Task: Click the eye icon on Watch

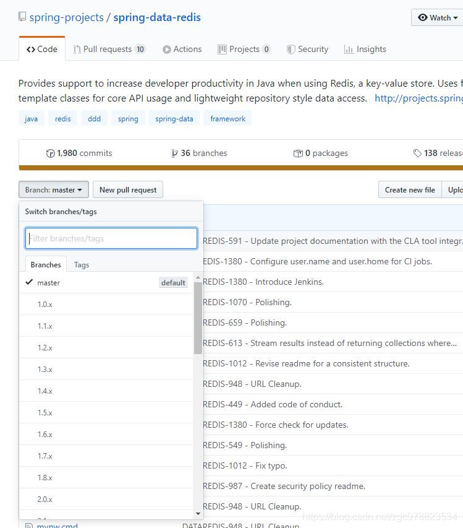Action: click(423, 17)
